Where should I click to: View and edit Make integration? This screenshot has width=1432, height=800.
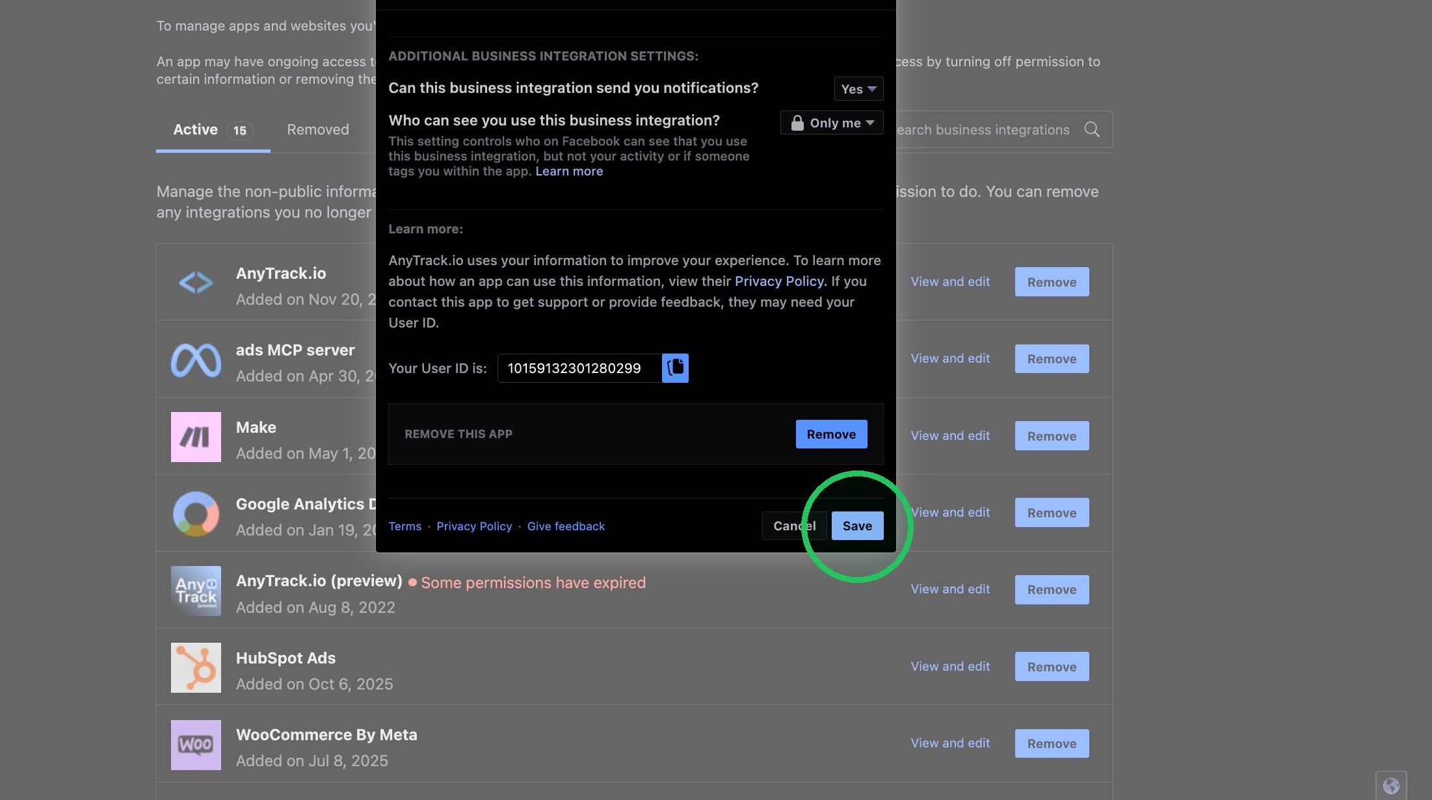click(x=950, y=436)
